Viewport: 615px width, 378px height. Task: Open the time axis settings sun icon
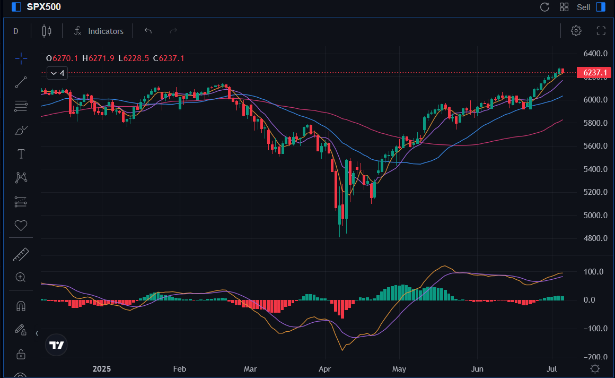point(595,368)
